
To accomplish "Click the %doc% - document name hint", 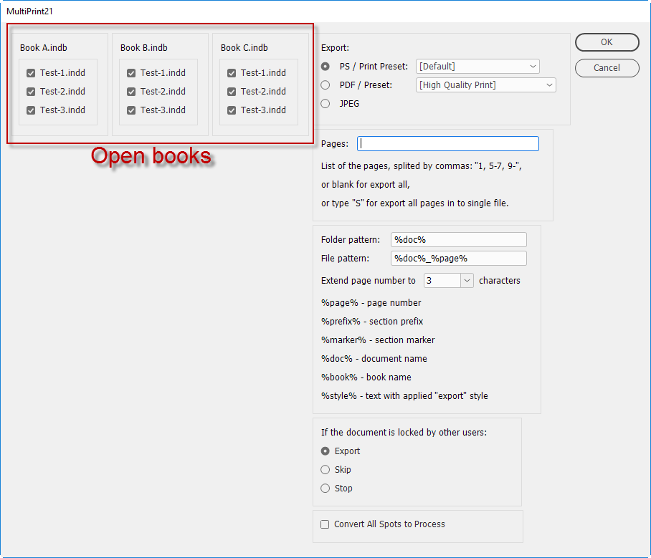I will tap(374, 359).
